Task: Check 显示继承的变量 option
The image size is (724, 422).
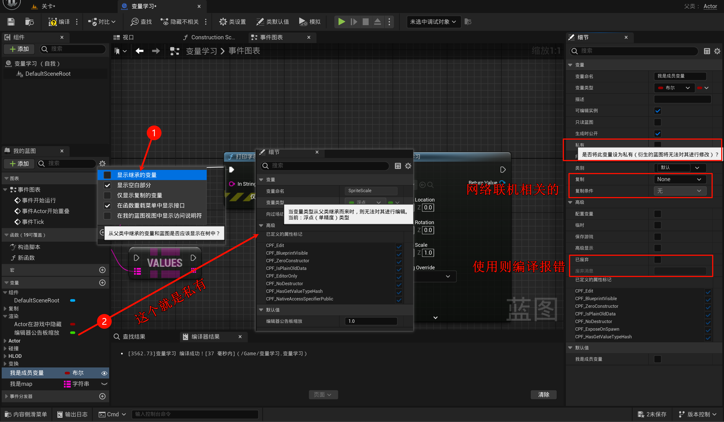Action: [x=107, y=175]
